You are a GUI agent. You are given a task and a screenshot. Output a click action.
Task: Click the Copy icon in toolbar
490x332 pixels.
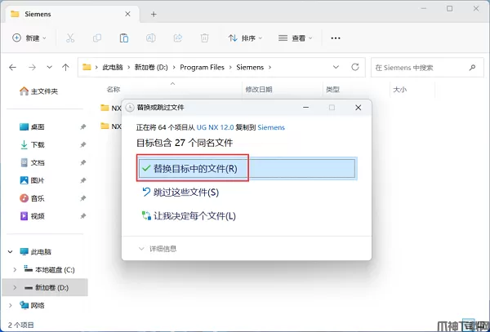coord(97,38)
